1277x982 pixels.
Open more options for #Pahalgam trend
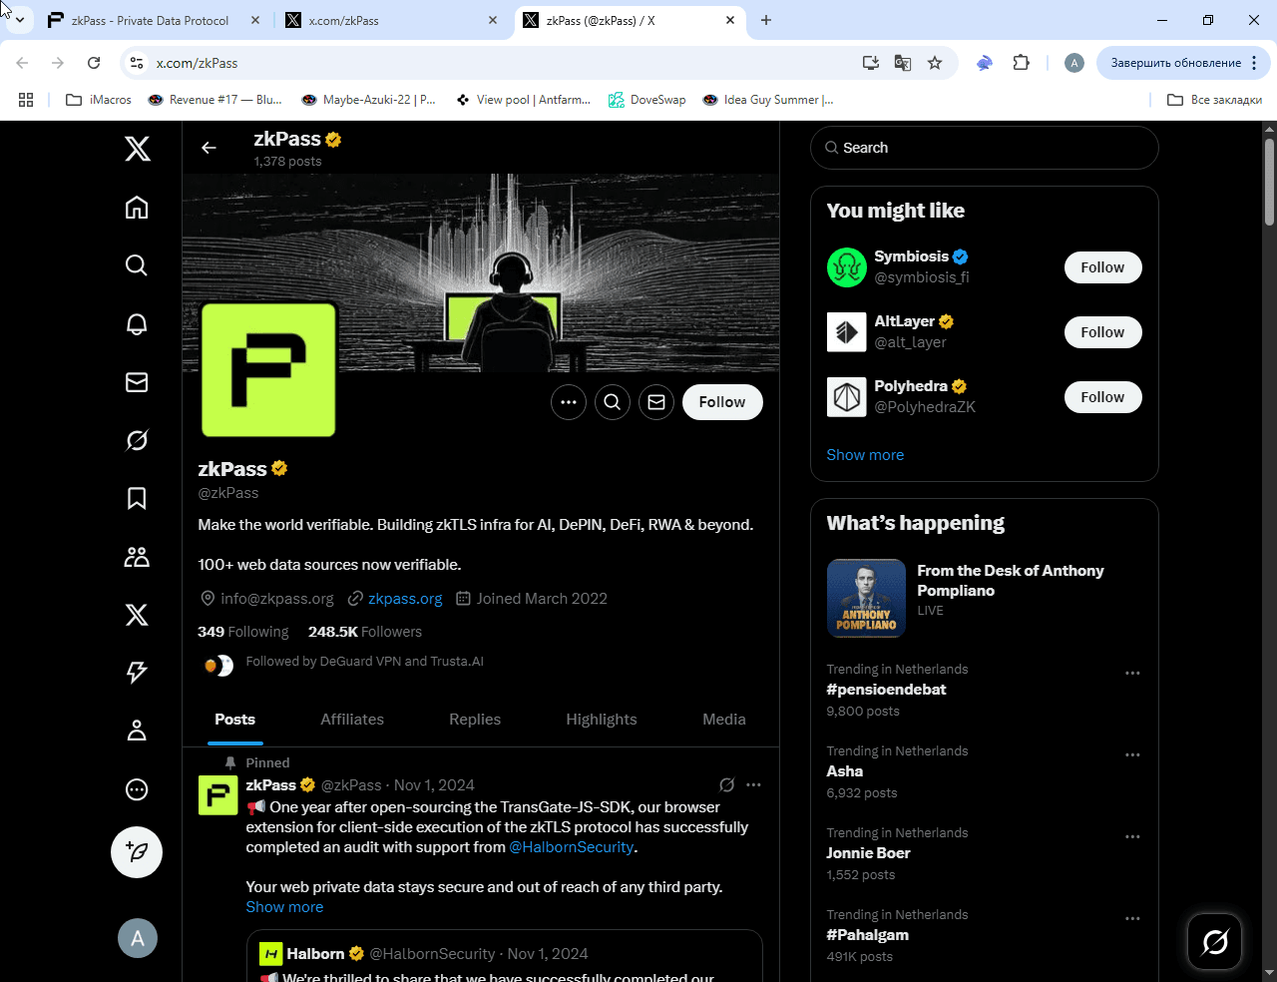coord(1132,919)
